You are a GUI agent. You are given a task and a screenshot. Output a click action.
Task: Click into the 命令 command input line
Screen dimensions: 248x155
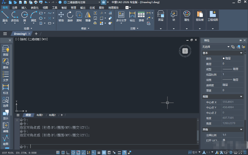[x=111, y=147]
